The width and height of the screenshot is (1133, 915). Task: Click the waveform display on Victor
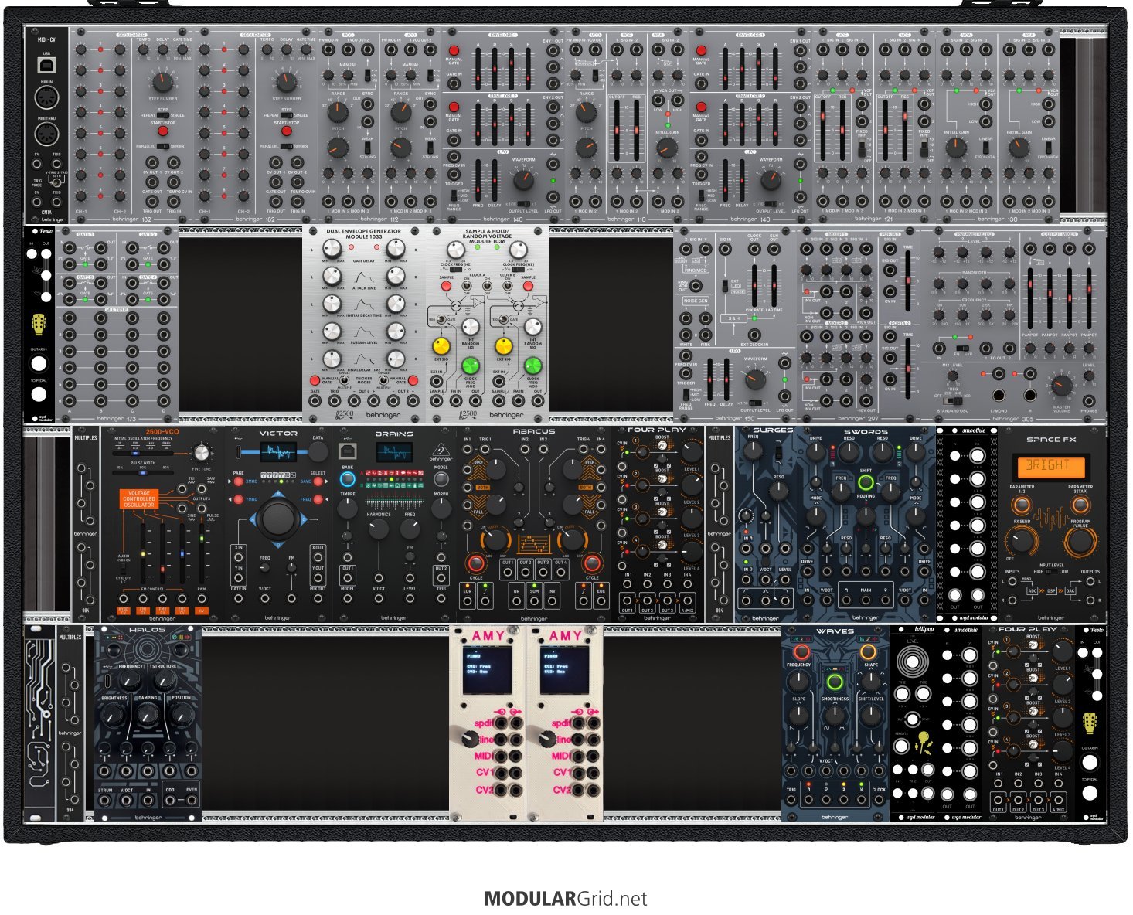pos(278,451)
